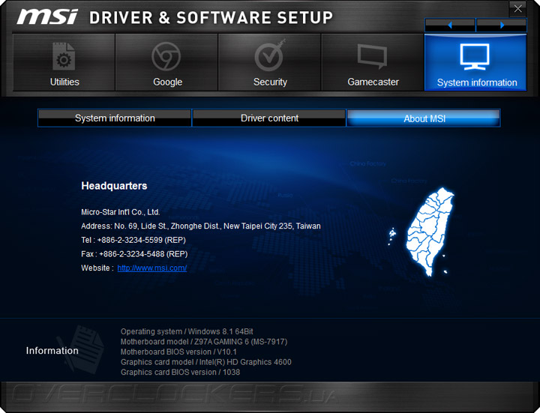
Task: Click the Norton Security checkmark icon
Action: pyautogui.click(x=270, y=55)
